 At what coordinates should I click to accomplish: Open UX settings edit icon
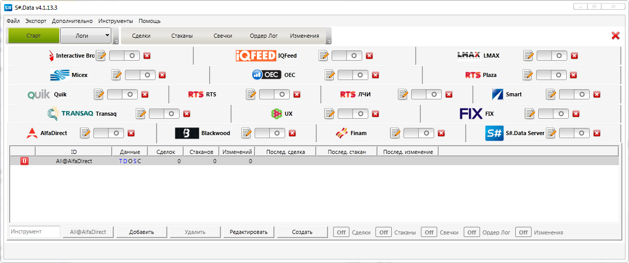(x=330, y=114)
